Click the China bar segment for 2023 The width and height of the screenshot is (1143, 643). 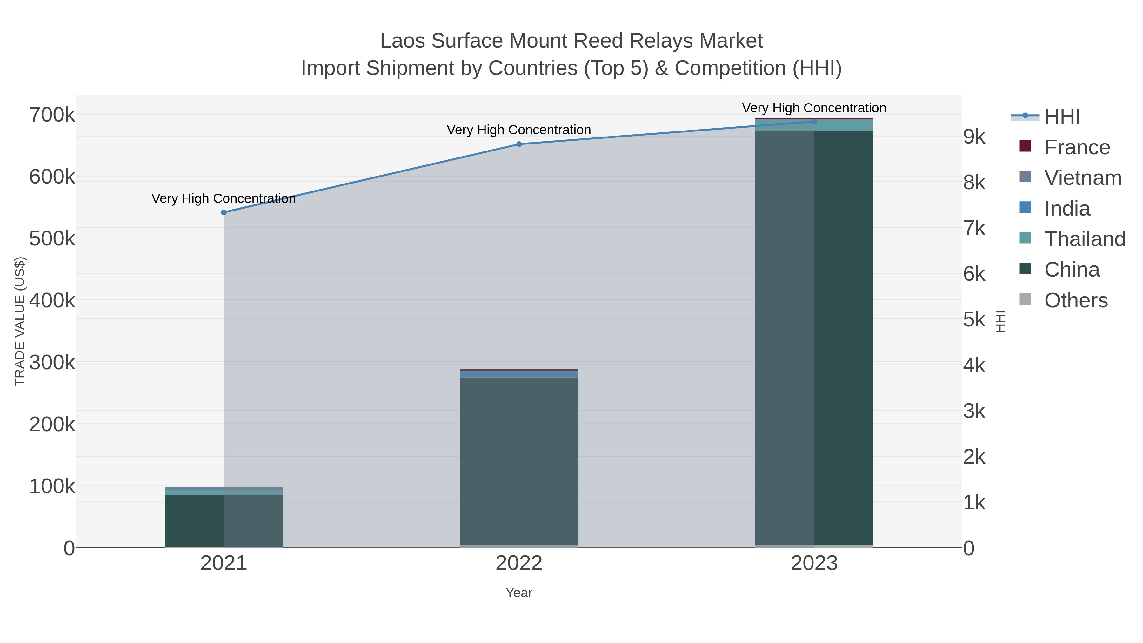(814, 338)
